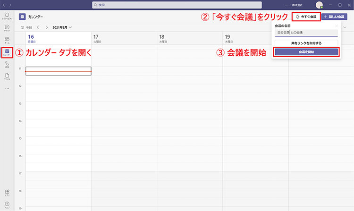
Task: Open the Calls phone icon in sidebar
Action: pyautogui.click(x=7, y=65)
